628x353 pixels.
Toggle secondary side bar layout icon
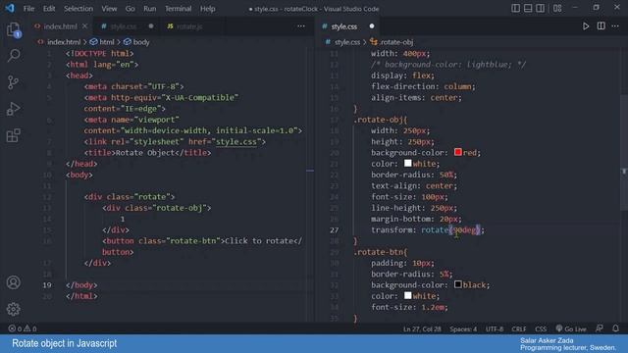point(541,8)
